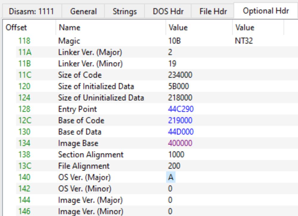The width and height of the screenshot is (298, 216).
Task: Select the File Alignment value 200
Action: point(174,166)
